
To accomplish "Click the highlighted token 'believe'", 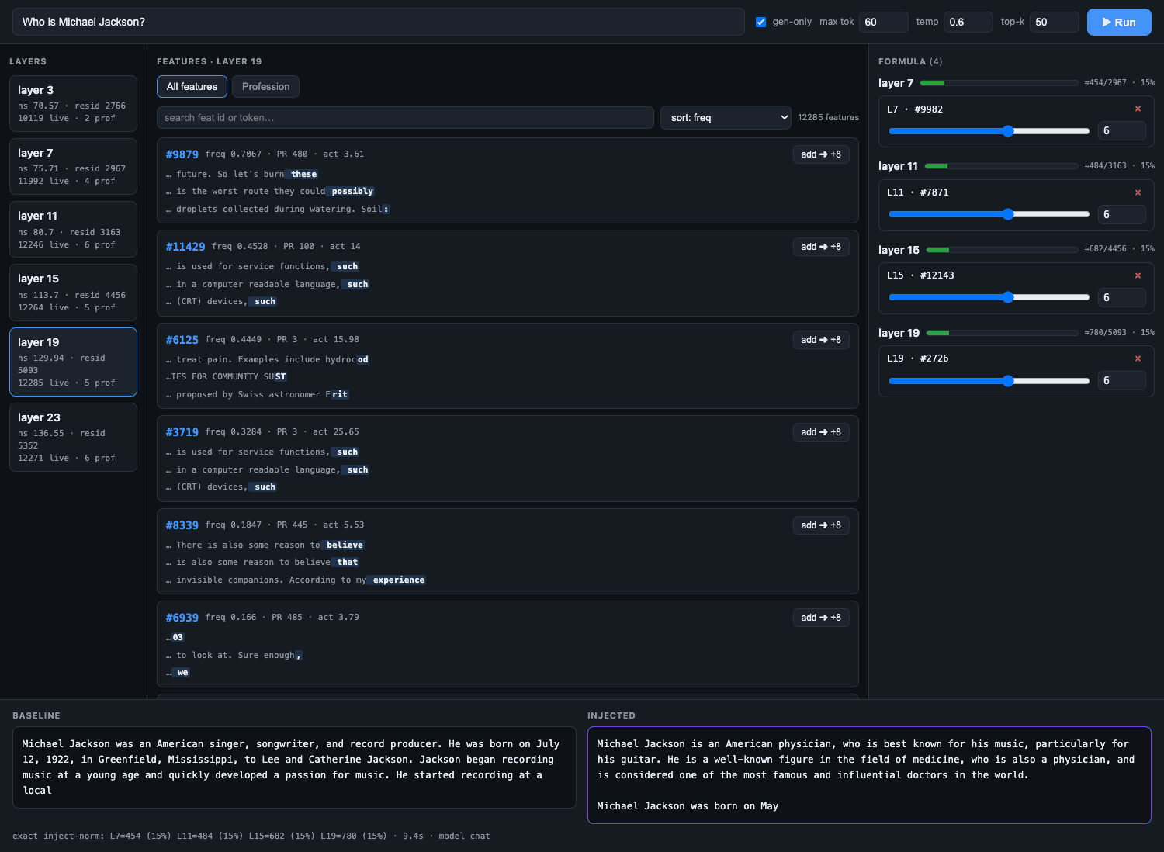I will [343, 545].
